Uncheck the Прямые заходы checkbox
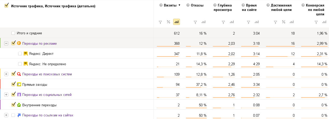The image size is (329, 119). [13, 84]
